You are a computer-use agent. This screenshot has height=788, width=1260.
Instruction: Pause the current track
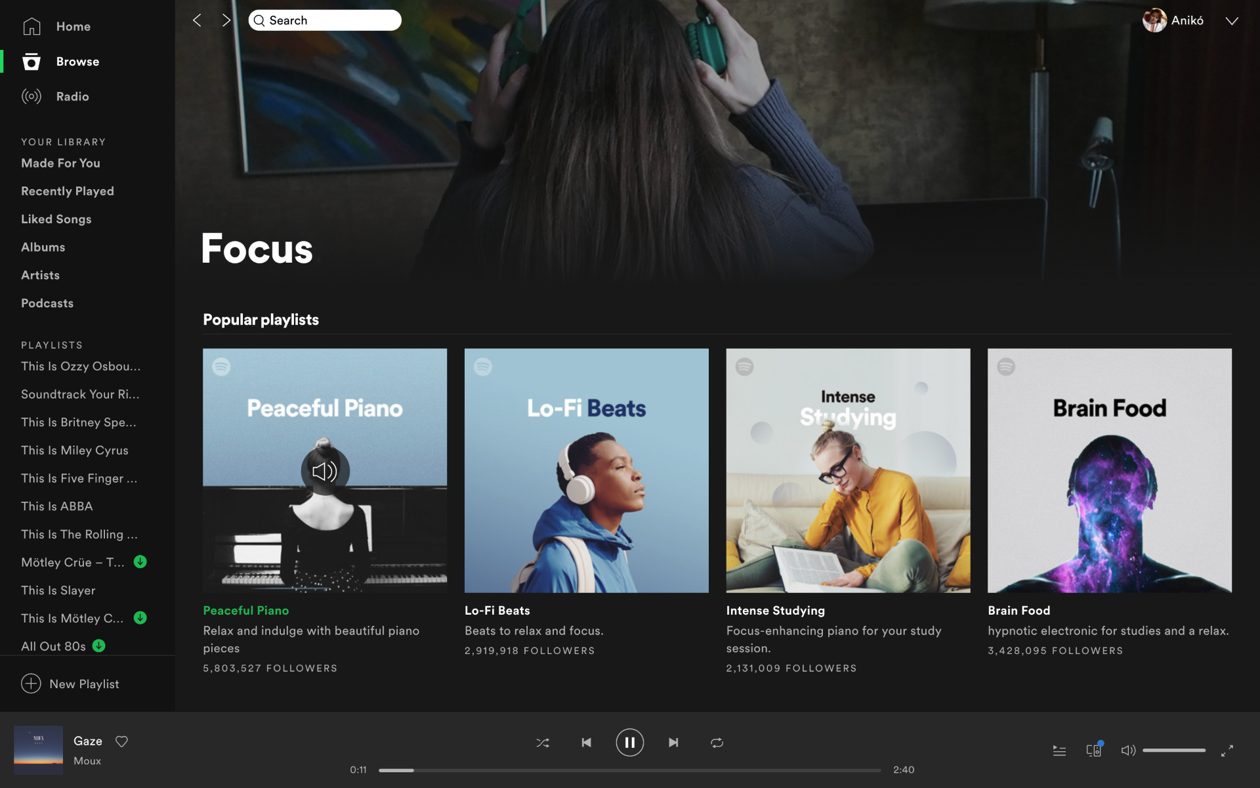pyautogui.click(x=630, y=743)
